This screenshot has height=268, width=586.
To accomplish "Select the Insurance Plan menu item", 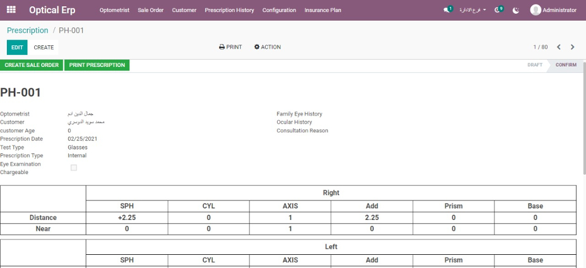I will tap(323, 10).
